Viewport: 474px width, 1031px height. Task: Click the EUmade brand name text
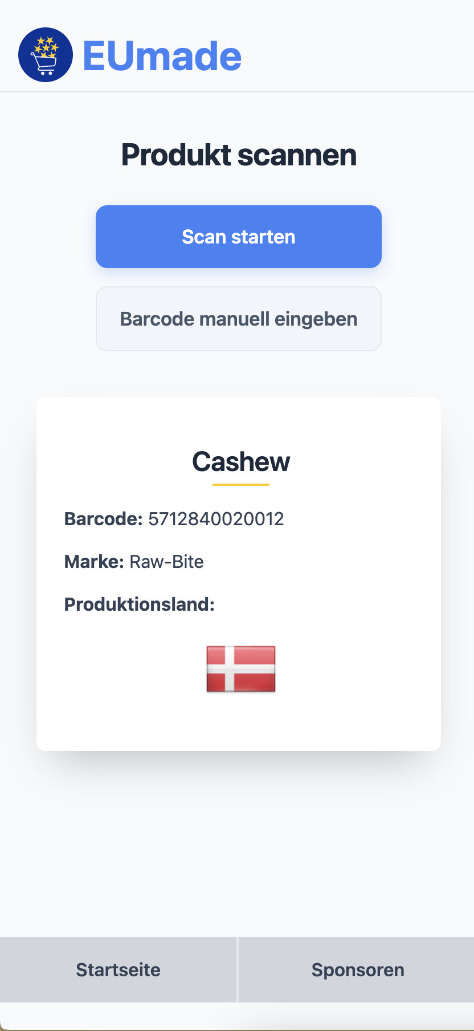(x=161, y=55)
